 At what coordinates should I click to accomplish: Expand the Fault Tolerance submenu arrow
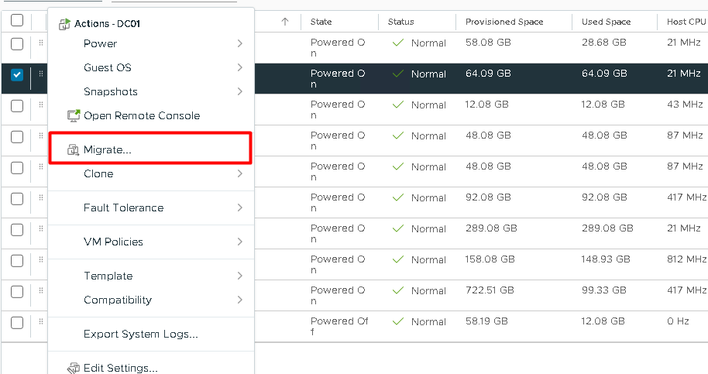pos(240,208)
